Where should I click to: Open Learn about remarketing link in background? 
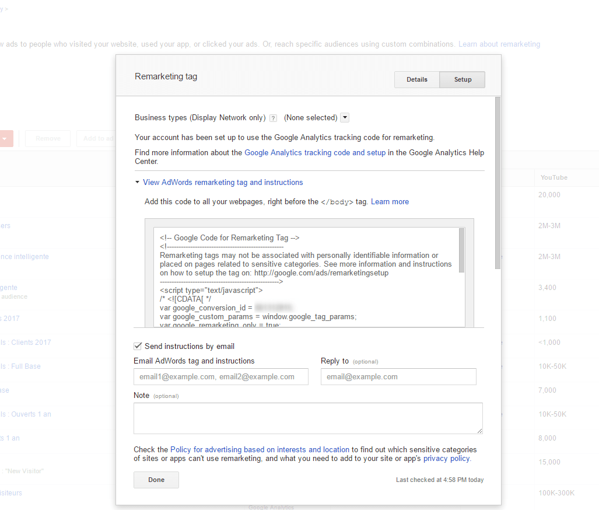pos(499,44)
